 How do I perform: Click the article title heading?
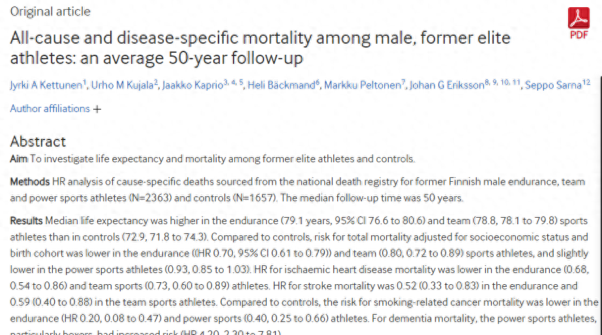(x=260, y=48)
